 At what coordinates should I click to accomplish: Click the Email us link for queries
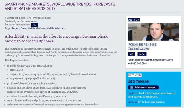132,102
